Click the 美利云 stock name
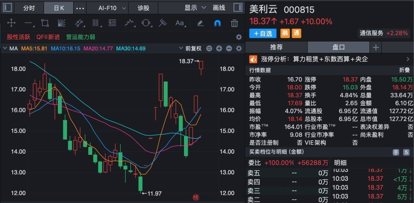The width and height of the screenshot is (414, 203). coord(263,10)
